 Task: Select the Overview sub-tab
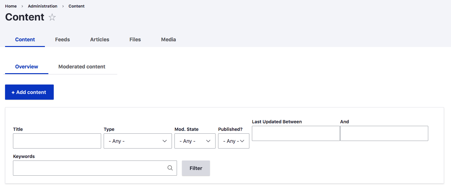click(27, 67)
